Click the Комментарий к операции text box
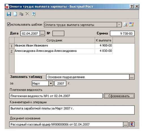Viewport: 143px width, 131px height. tap(72, 110)
